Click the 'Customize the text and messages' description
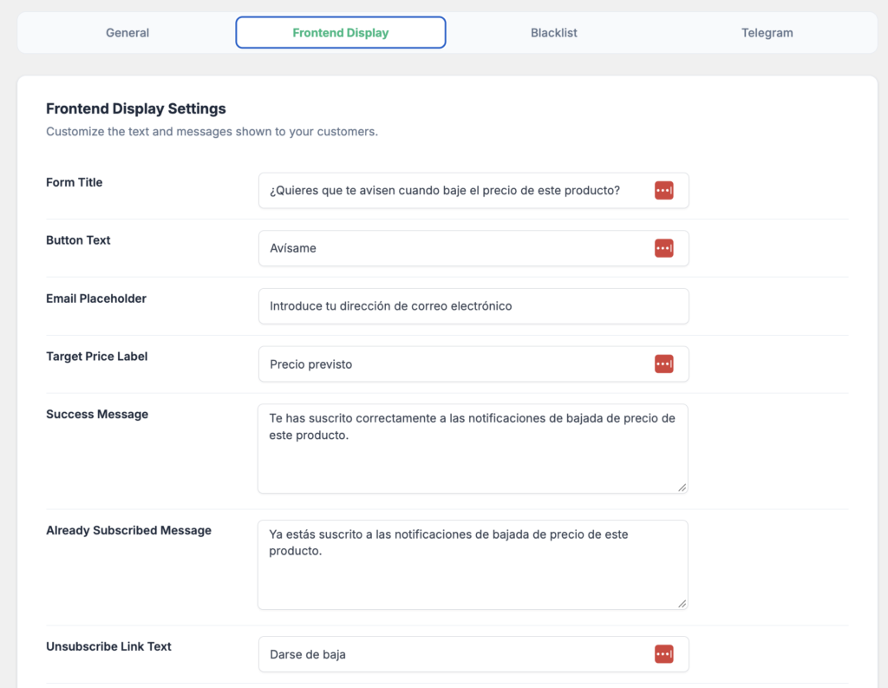 click(212, 132)
